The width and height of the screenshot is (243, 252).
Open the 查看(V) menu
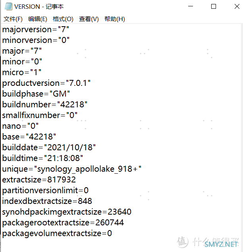89,19
